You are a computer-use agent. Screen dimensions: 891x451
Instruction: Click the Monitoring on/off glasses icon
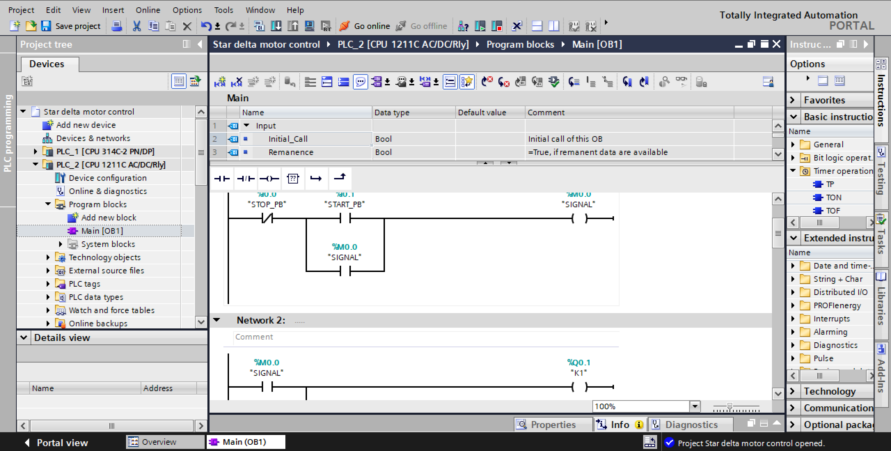681,82
